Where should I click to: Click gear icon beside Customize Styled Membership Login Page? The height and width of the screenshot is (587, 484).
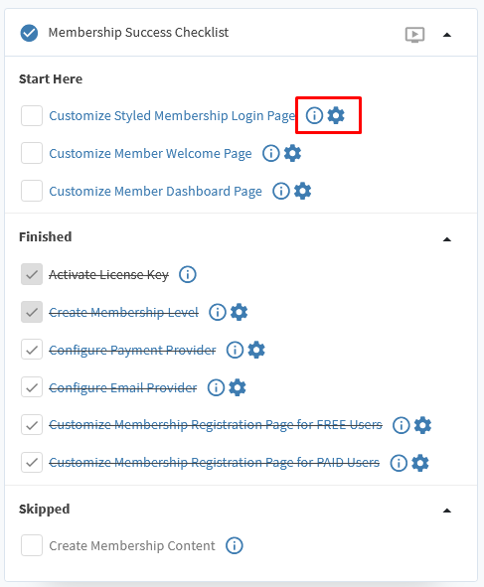coord(336,115)
